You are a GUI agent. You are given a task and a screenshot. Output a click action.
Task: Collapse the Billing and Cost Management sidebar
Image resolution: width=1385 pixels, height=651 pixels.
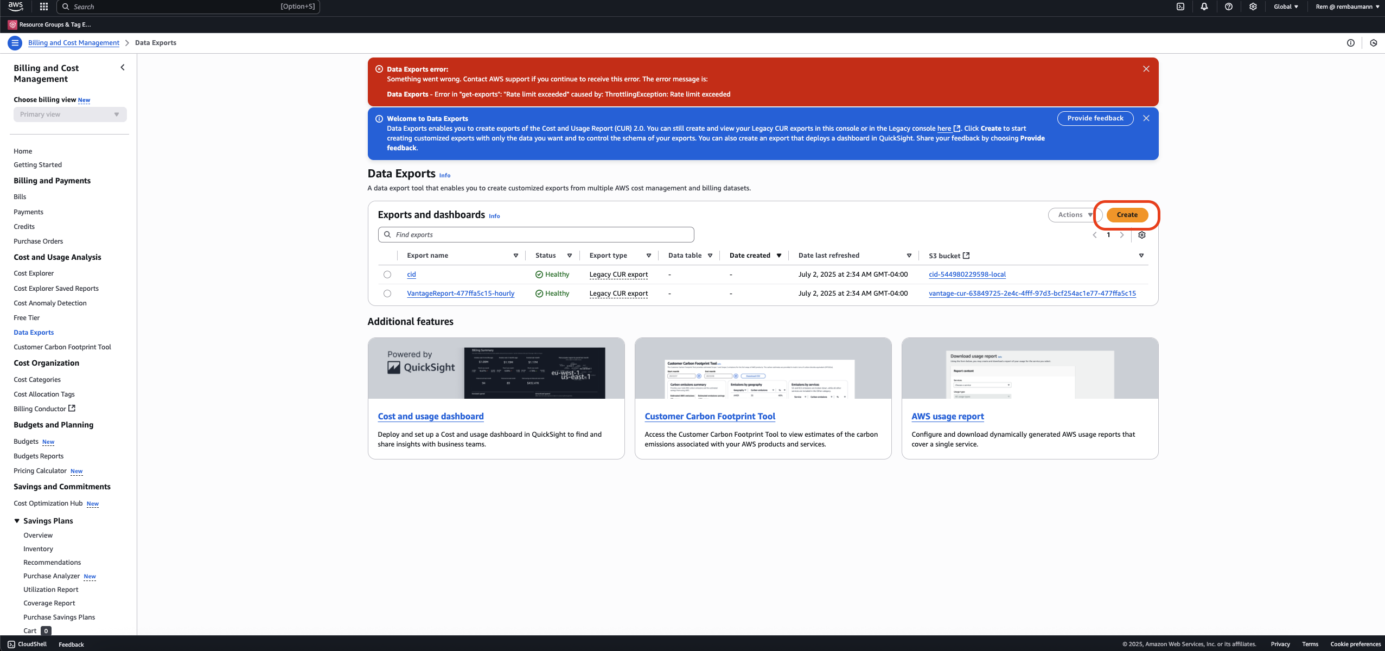pyautogui.click(x=123, y=67)
